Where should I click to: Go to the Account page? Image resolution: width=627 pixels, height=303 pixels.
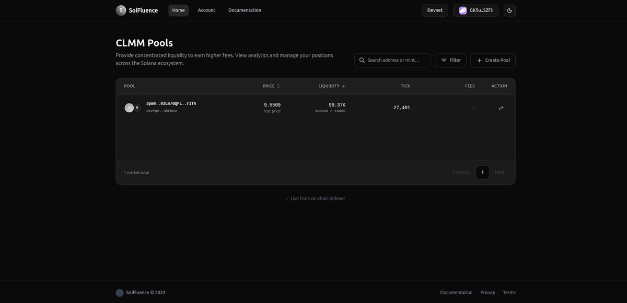pos(206,10)
